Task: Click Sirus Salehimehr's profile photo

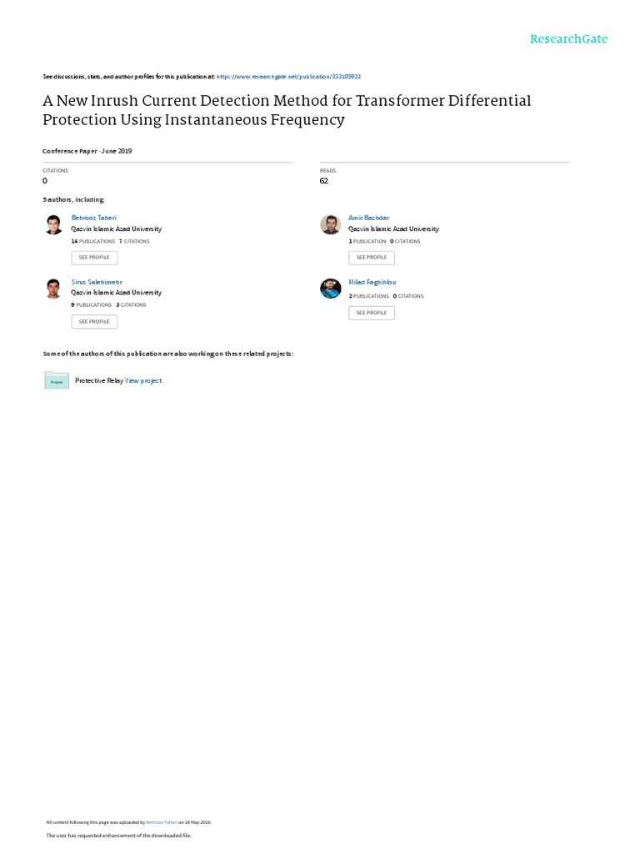Action: tap(53, 289)
